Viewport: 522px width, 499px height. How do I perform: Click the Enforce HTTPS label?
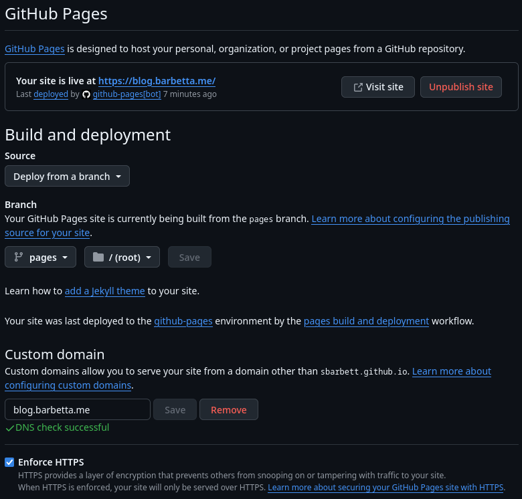tap(51, 462)
